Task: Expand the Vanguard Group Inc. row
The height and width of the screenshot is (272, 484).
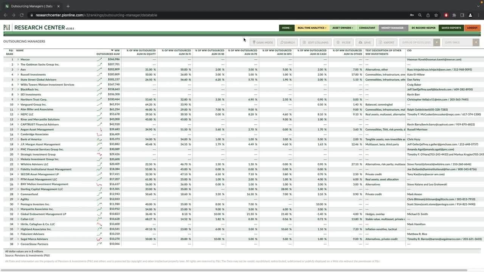Action: 18,104
